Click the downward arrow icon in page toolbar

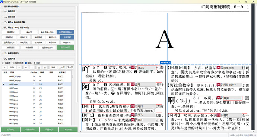click(x=45, y=67)
